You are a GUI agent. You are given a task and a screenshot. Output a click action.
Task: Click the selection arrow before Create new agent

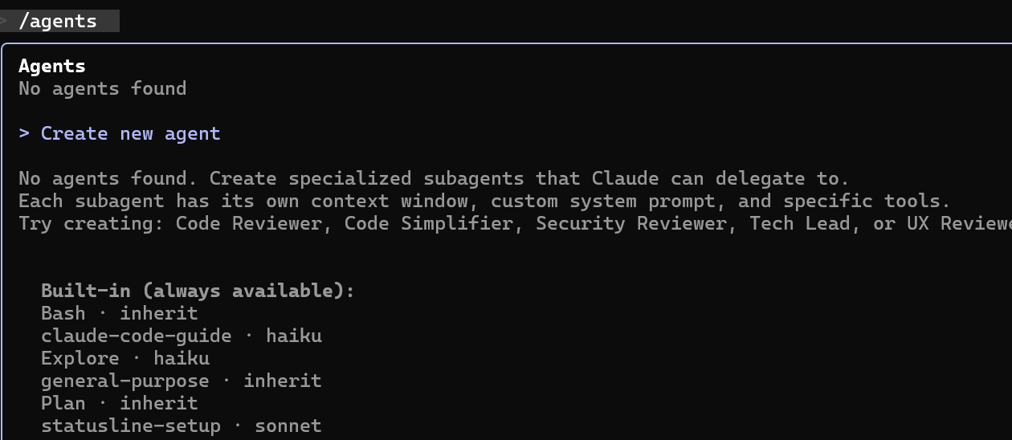24,133
